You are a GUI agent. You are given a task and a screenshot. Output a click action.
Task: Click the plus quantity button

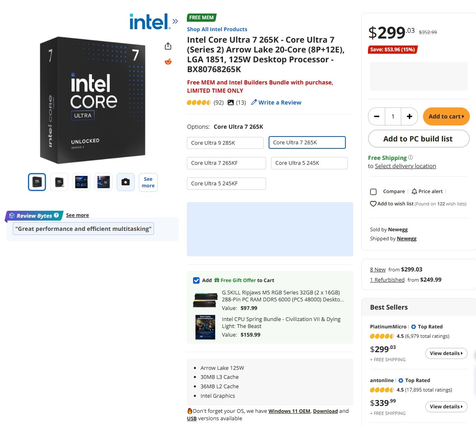pyautogui.click(x=409, y=116)
